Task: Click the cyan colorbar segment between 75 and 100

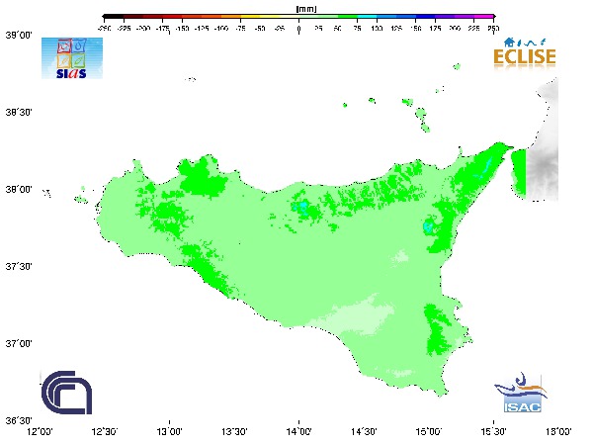Action: [367, 17]
